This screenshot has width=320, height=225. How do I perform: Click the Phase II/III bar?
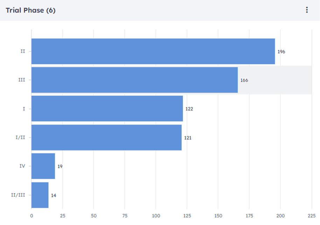40,195
